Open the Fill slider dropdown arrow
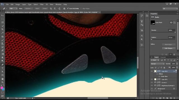Image resolution: width=179 pixels, height=100 pixels. pyautogui.click(x=177, y=67)
